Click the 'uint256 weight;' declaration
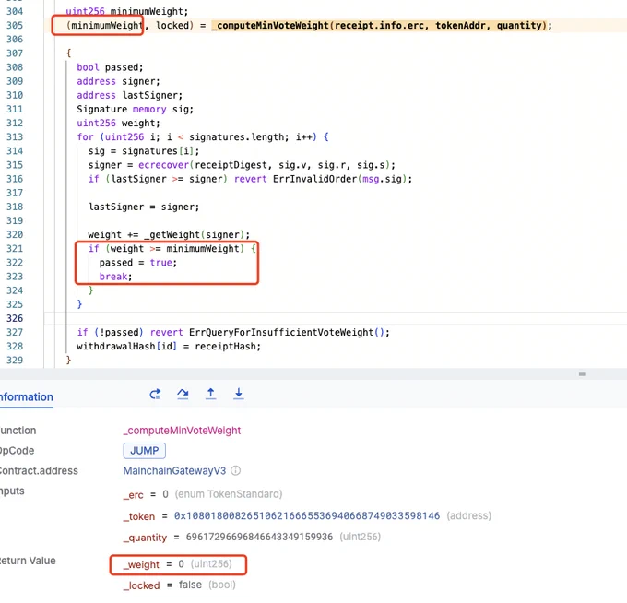The image size is (627, 603). 118,123
